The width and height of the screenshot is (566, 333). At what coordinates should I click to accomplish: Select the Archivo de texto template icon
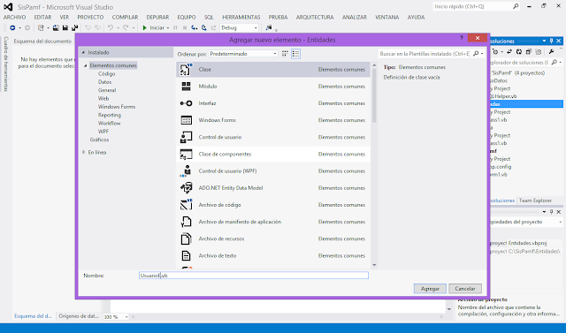coord(186,255)
